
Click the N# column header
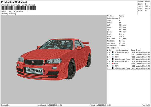110,50
